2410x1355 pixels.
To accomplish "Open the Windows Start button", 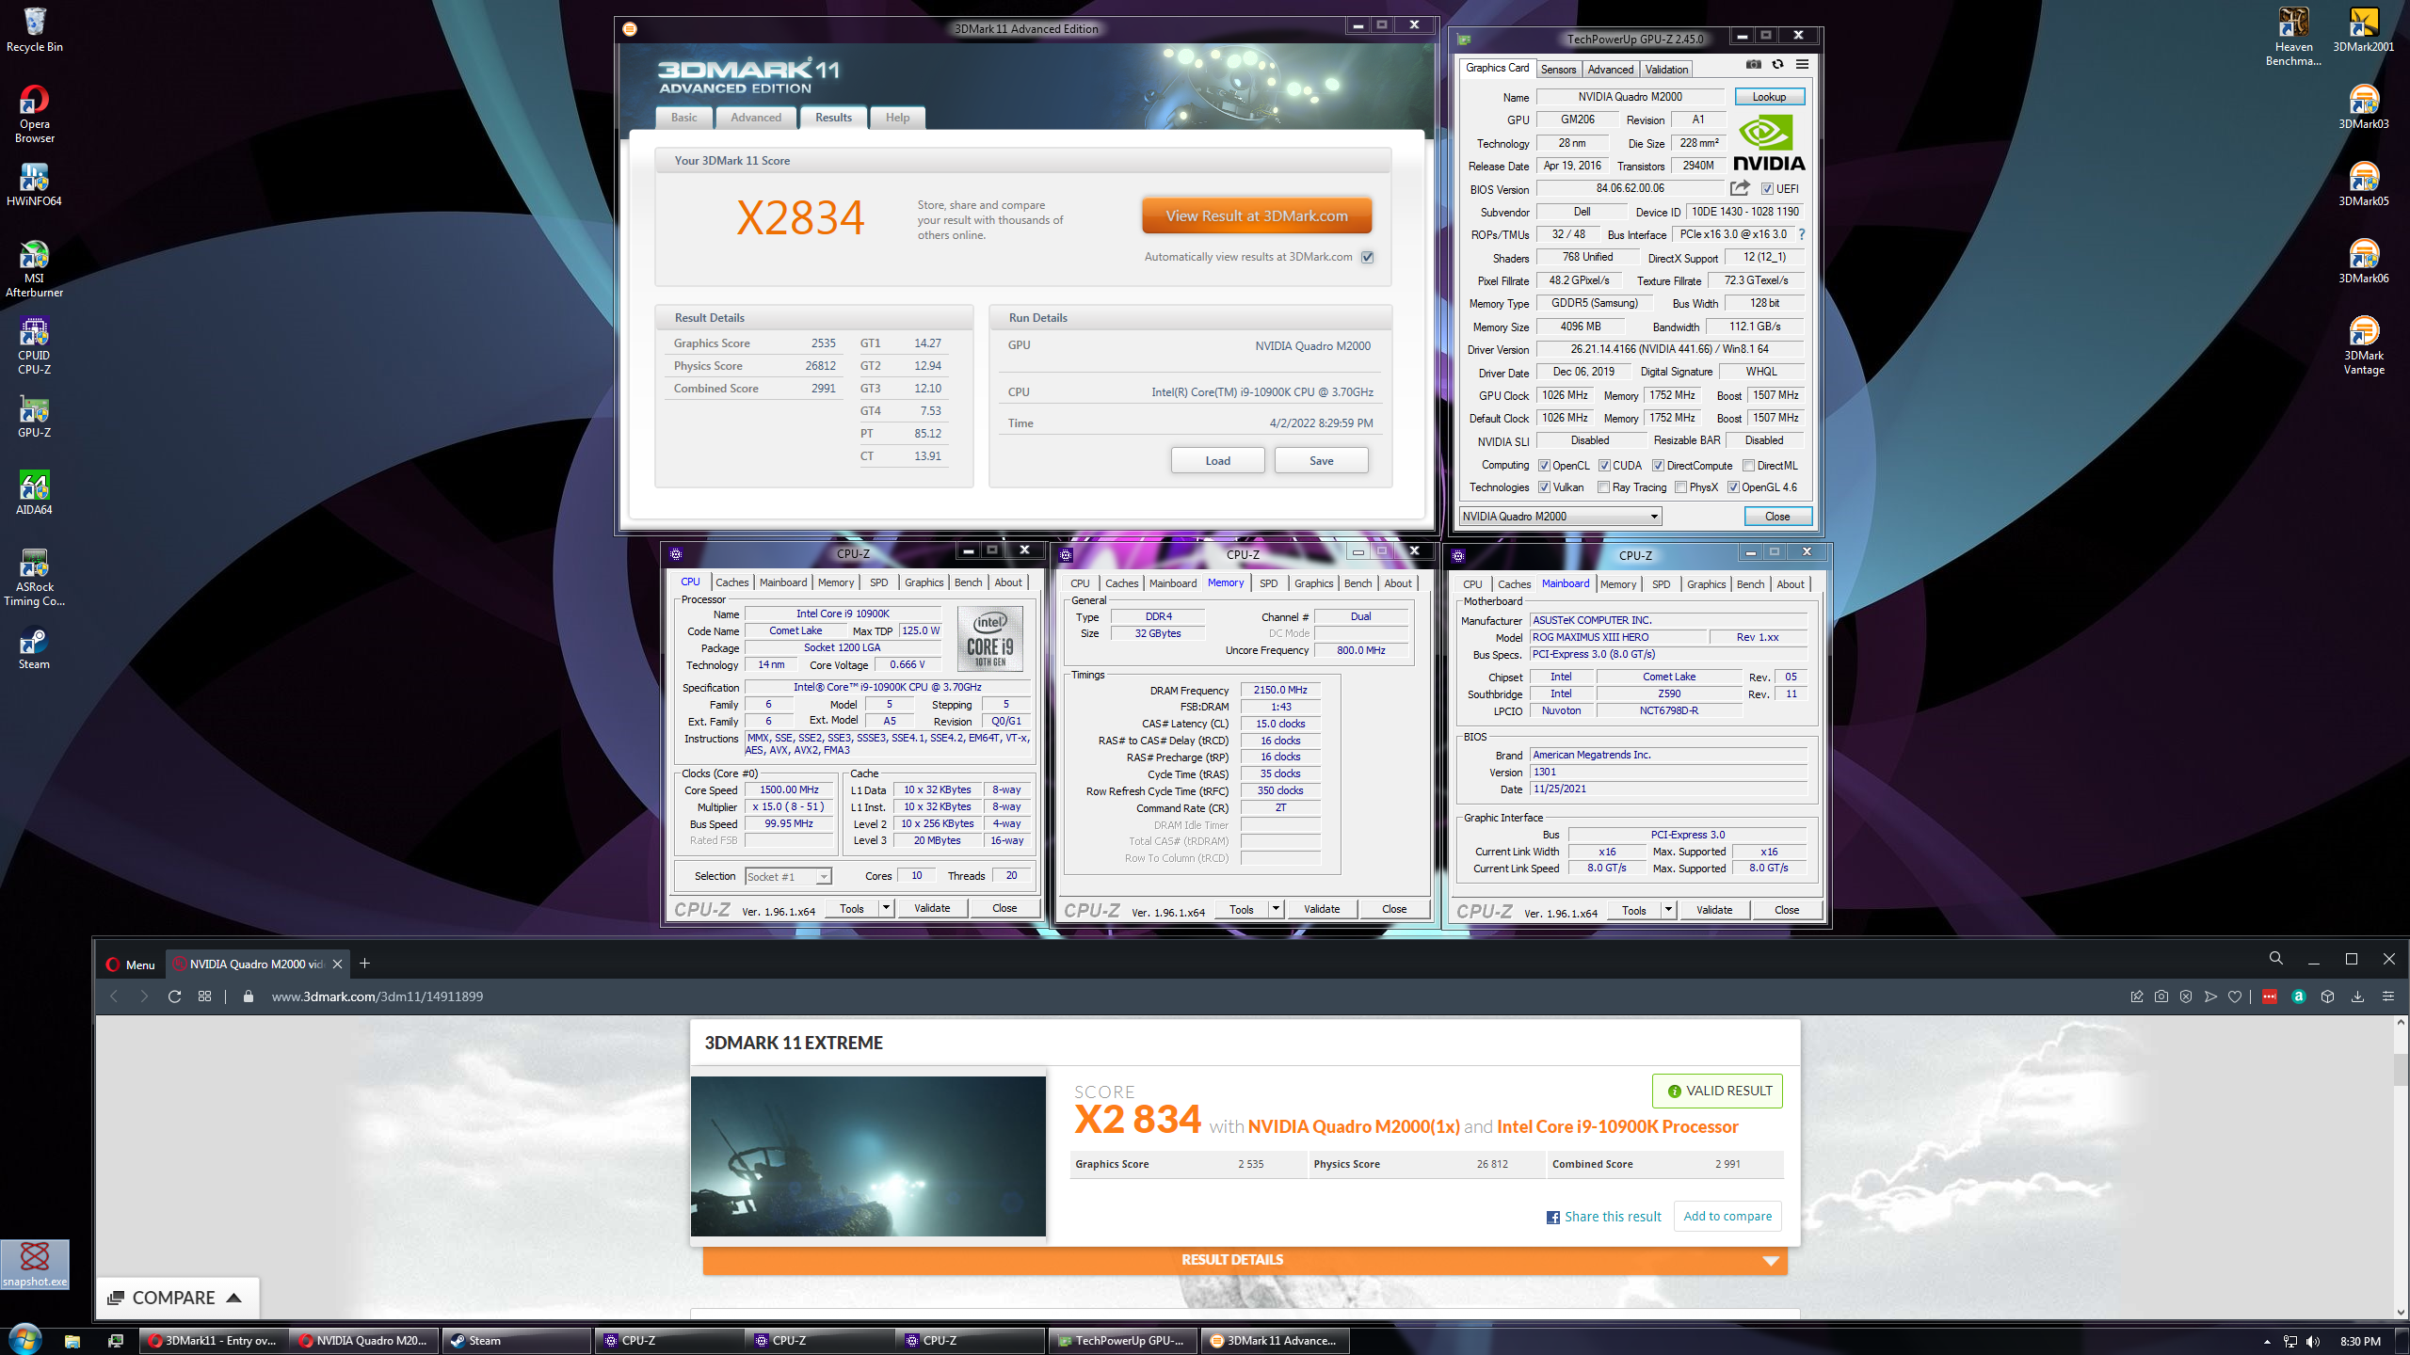I will (x=24, y=1340).
